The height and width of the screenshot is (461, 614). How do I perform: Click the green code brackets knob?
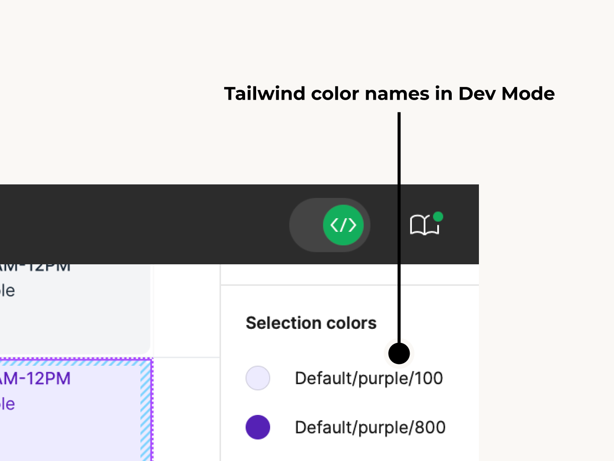click(343, 225)
